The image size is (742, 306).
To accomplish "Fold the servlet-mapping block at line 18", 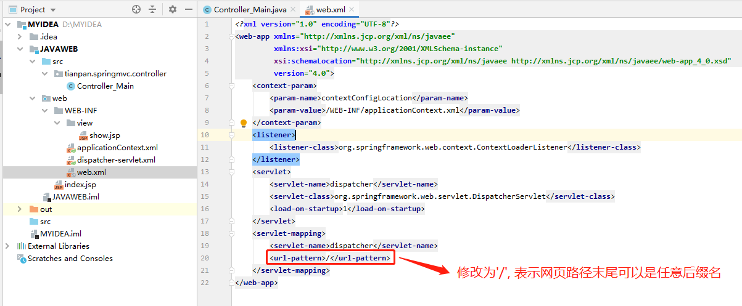I will point(231,233).
